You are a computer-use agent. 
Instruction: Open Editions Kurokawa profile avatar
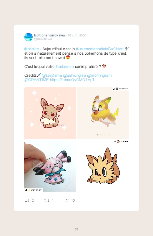[x=29, y=37]
